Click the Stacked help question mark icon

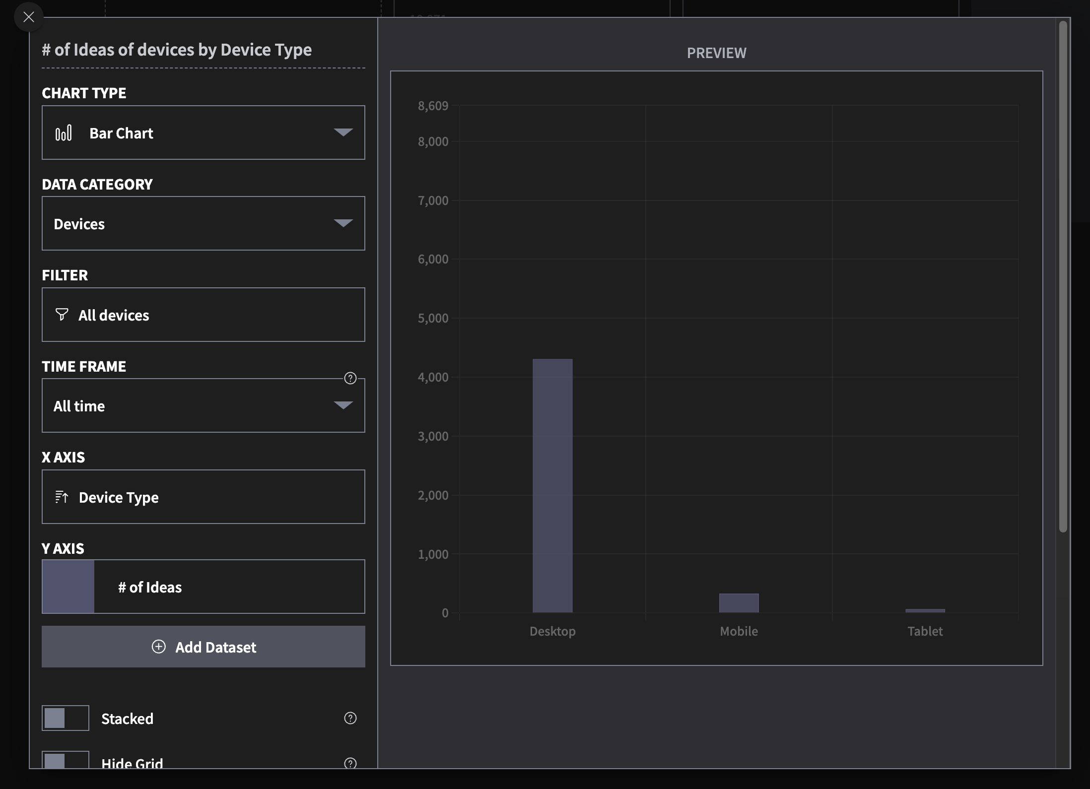click(350, 718)
